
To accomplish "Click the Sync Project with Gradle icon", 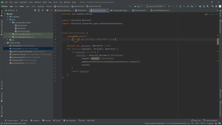I will (x=200, y=6).
